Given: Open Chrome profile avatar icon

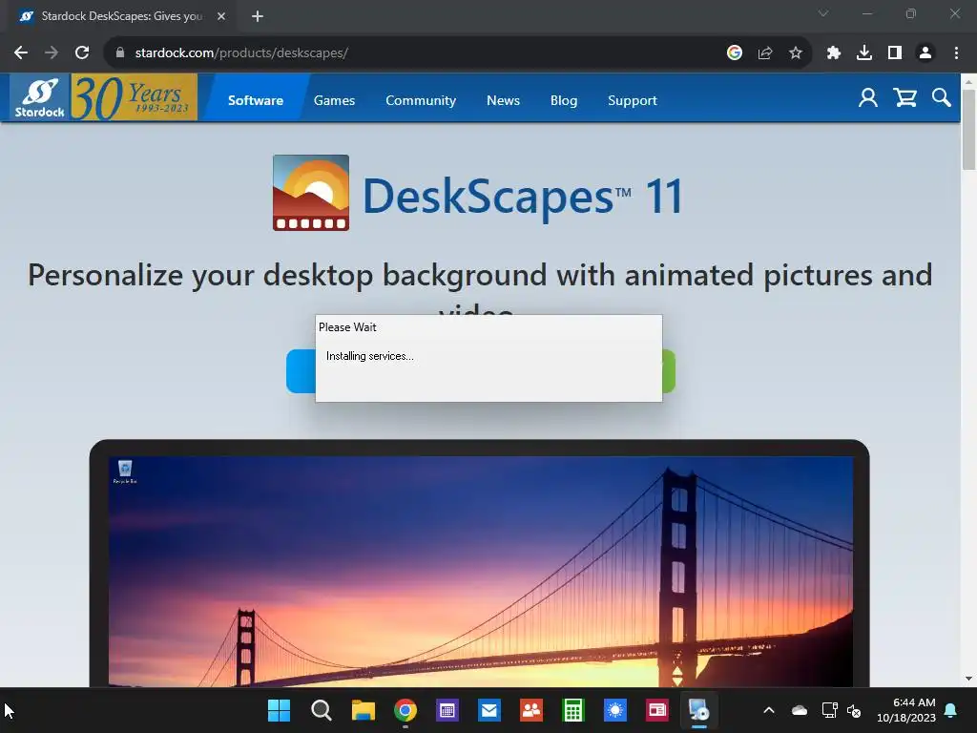Looking at the screenshot, I should 925,53.
